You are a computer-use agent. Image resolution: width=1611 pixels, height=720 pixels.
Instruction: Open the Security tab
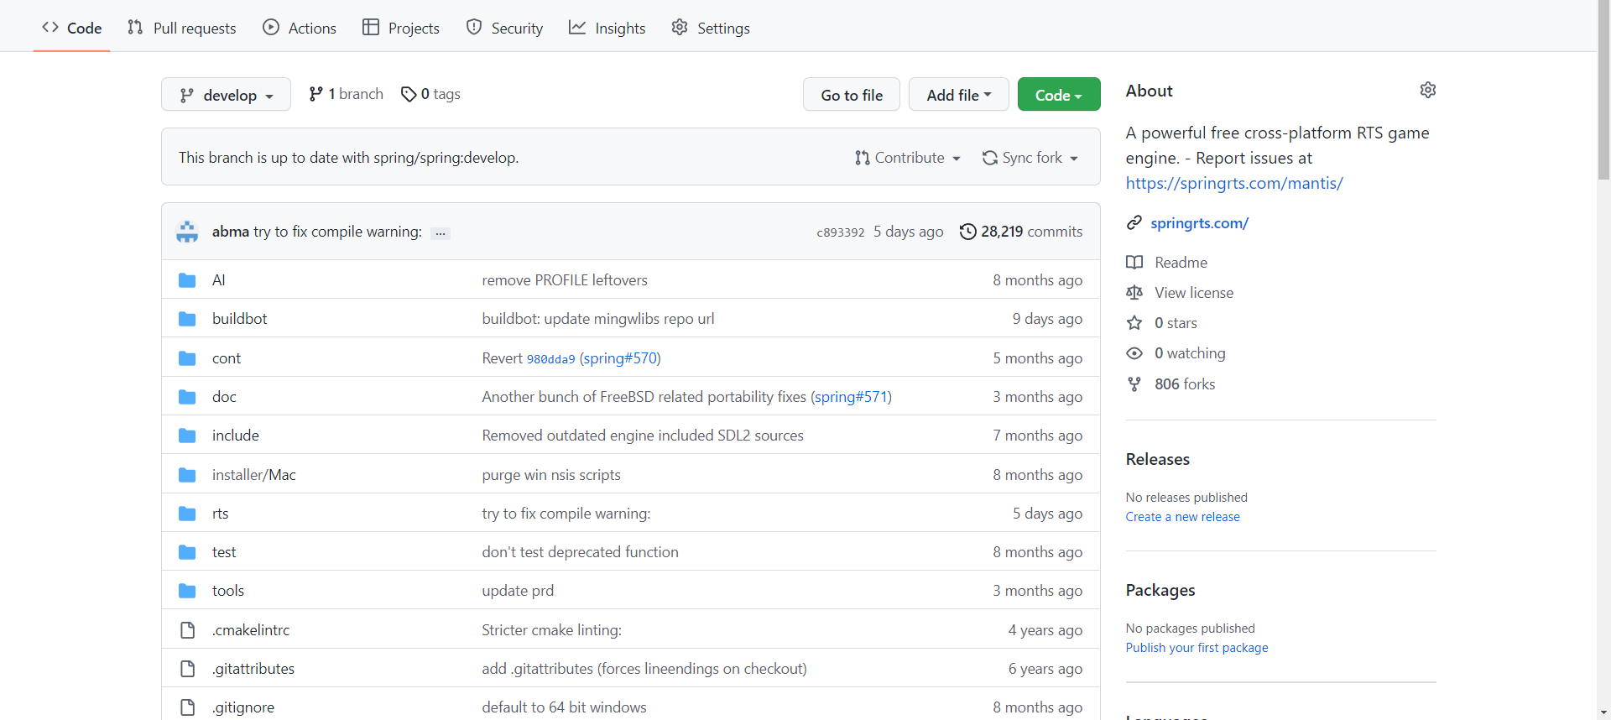coord(504,28)
